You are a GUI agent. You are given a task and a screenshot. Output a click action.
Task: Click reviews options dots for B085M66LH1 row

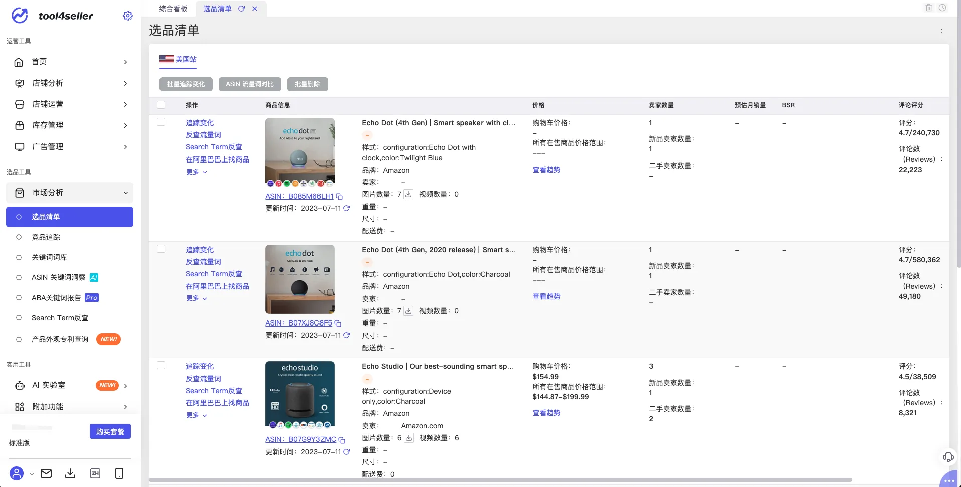tap(941, 159)
